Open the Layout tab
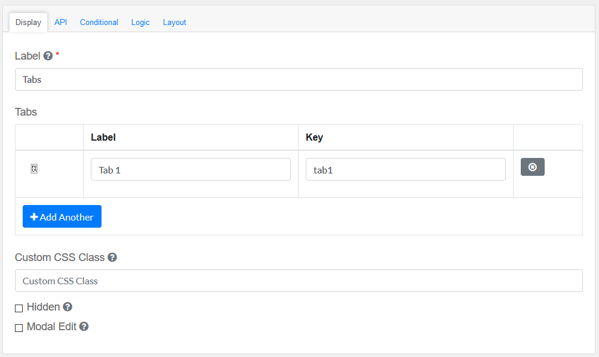 tap(174, 23)
